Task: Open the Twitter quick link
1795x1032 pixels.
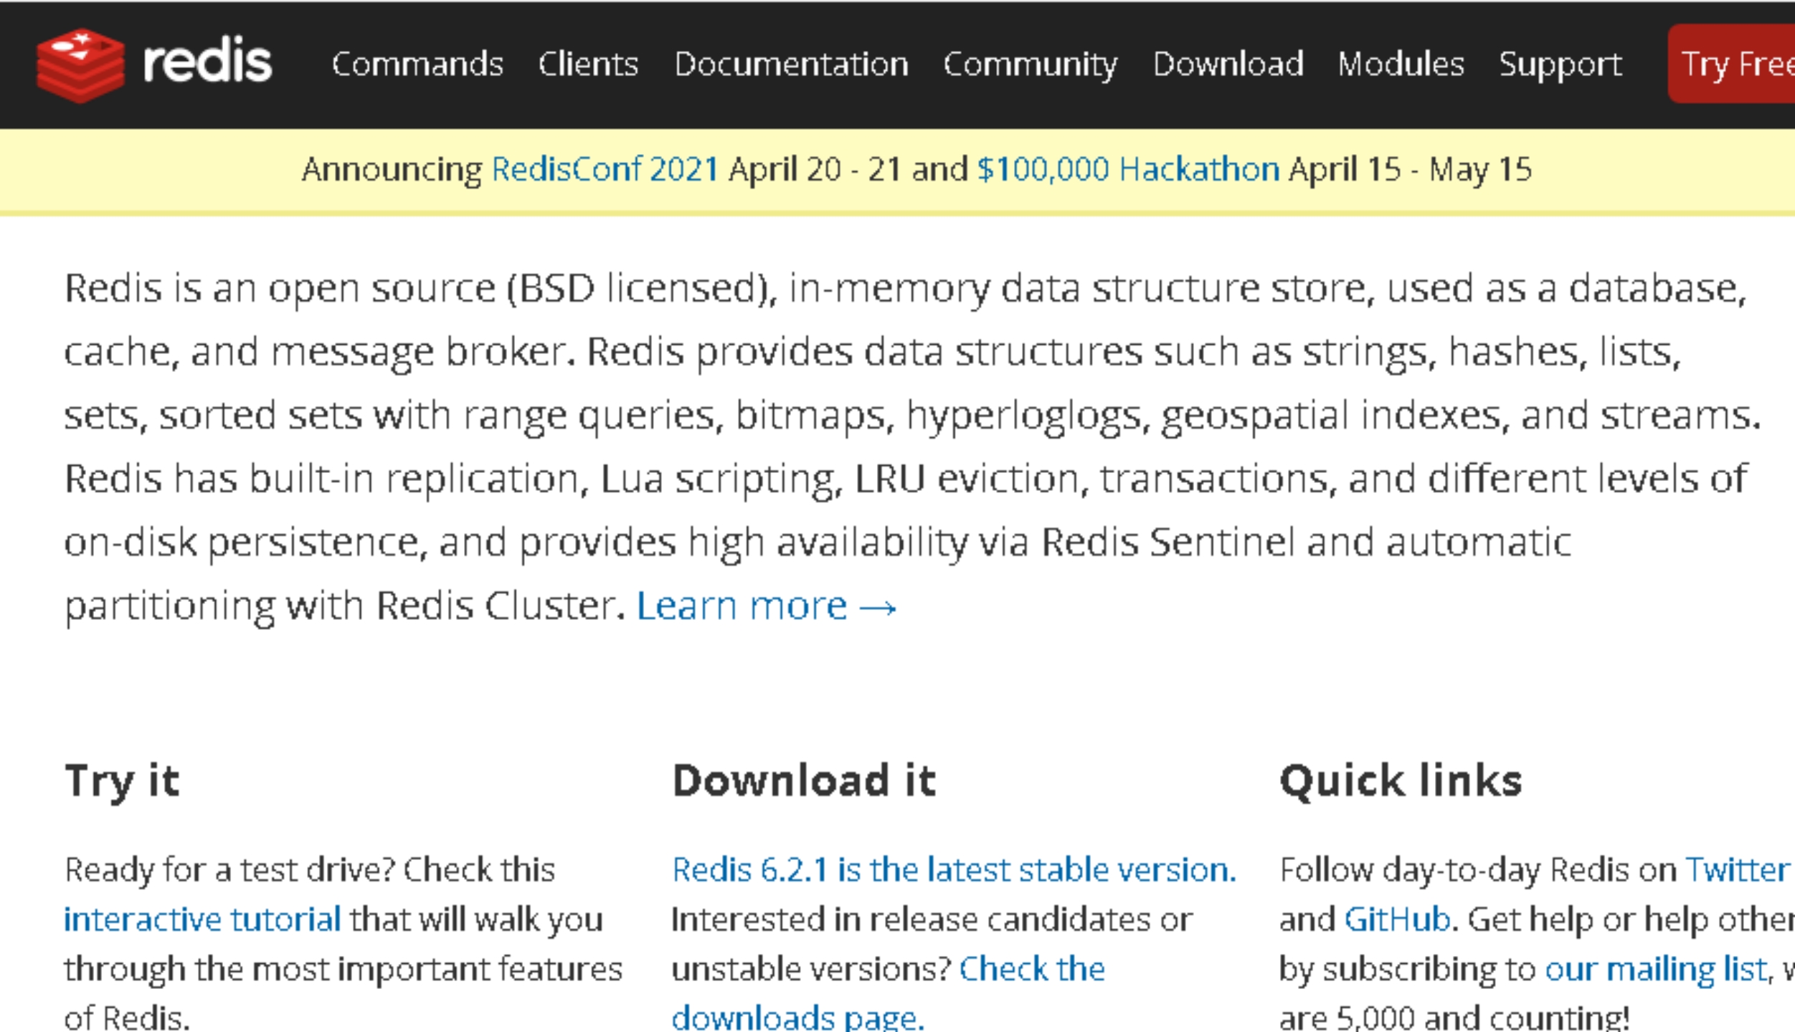Action: [x=1738, y=870]
